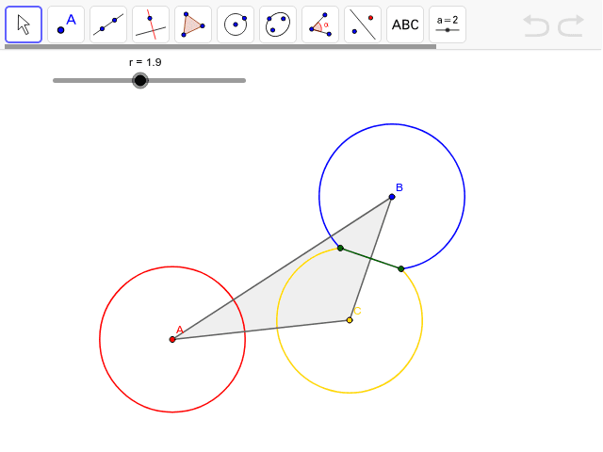
Task: Click the left green intersection point
Action: (x=340, y=249)
